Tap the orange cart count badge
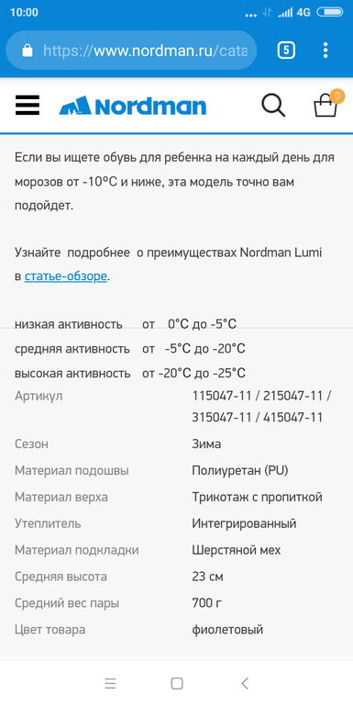Viewport: 353px width, 707px height. (x=337, y=95)
